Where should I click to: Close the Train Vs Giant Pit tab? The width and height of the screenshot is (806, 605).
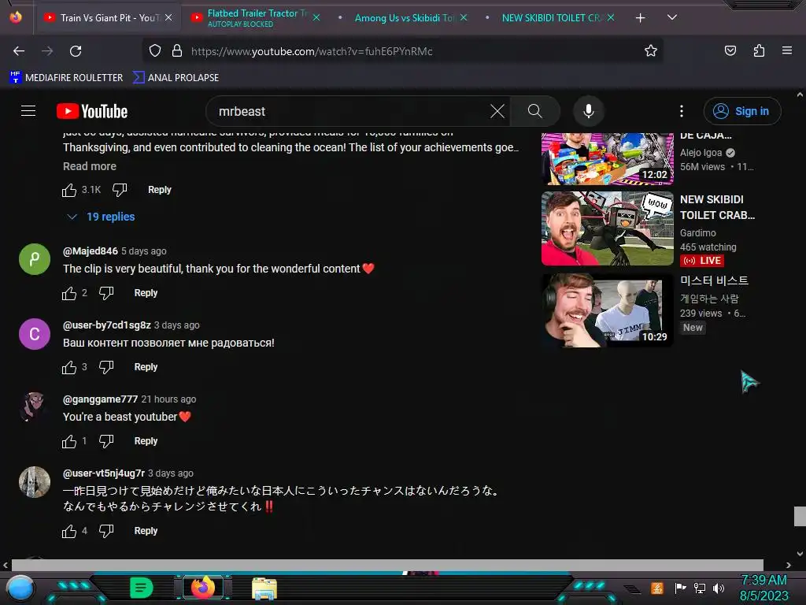168,17
